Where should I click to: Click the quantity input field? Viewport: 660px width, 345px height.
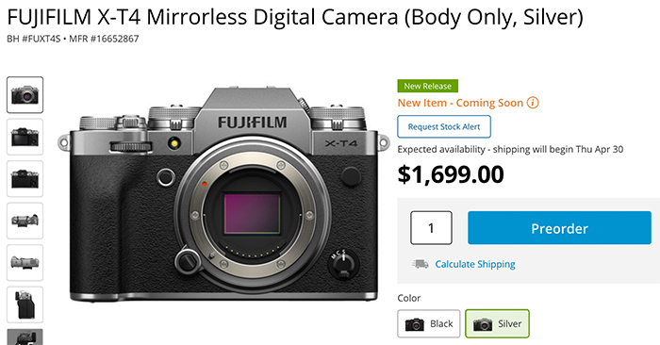point(431,227)
